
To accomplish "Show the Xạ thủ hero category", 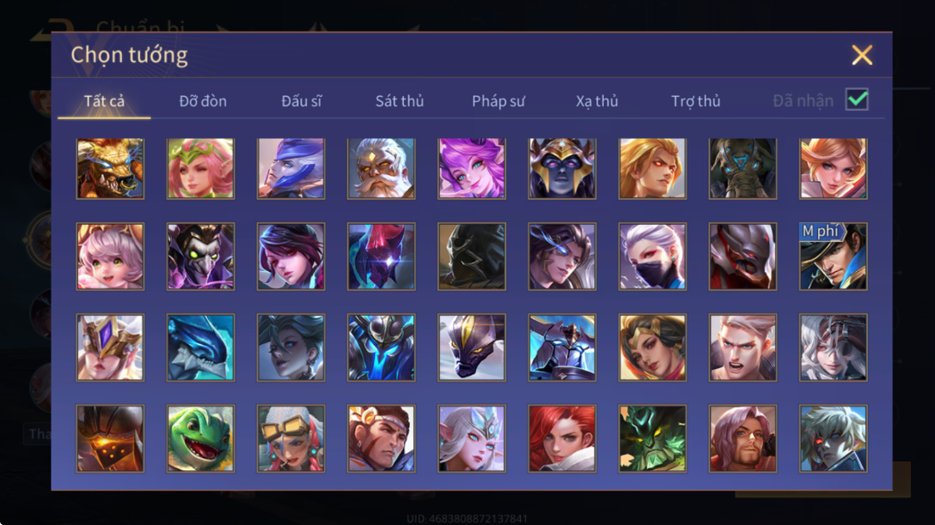I will (x=597, y=101).
